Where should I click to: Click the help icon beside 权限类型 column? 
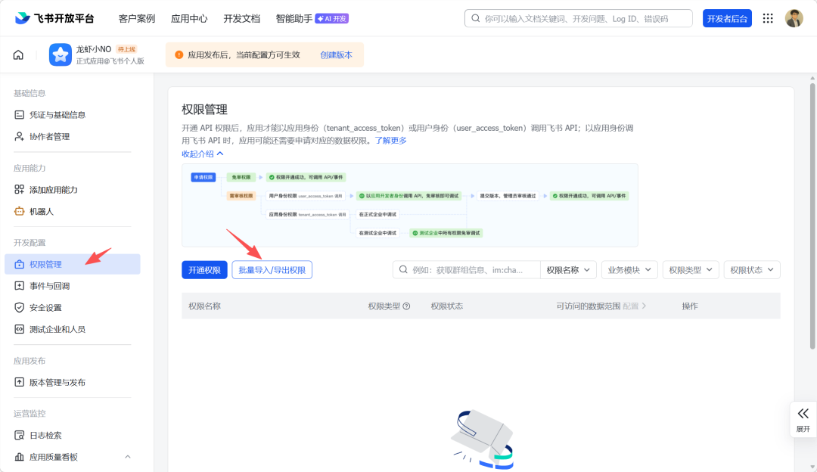click(x=406, y=306)
